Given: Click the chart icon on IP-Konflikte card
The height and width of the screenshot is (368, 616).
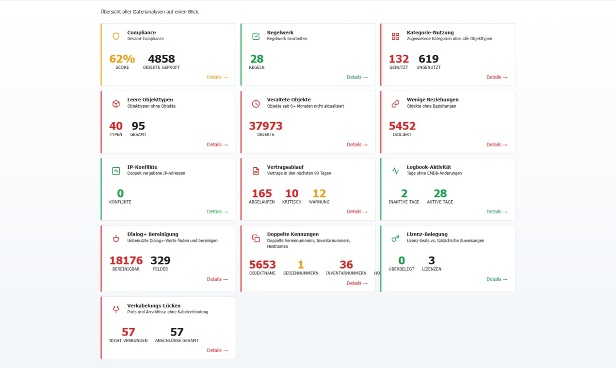Looking at the screenshot, I should tap(116, 171).
